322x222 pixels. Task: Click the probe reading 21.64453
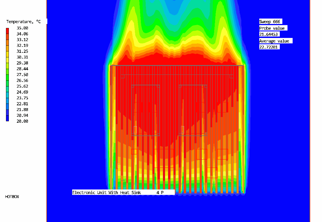pos(269,34)
